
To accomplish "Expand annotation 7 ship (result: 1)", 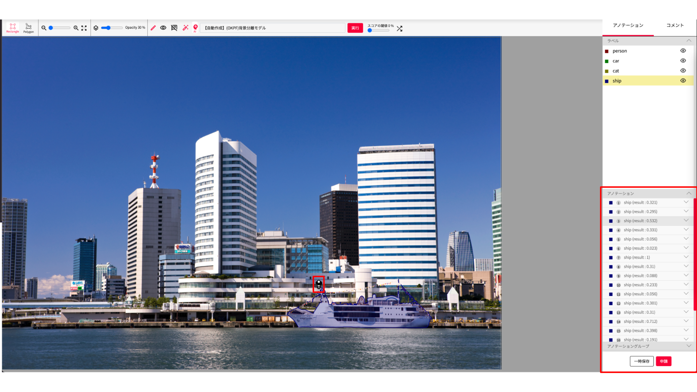I will (686, 257).
